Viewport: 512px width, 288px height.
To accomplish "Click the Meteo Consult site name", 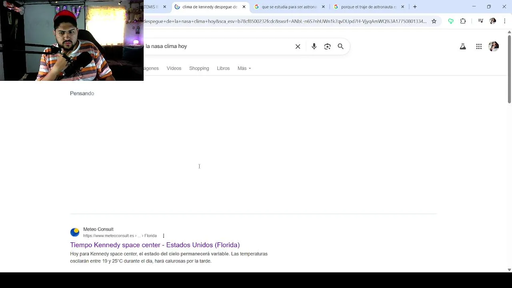I will (98, 229).
